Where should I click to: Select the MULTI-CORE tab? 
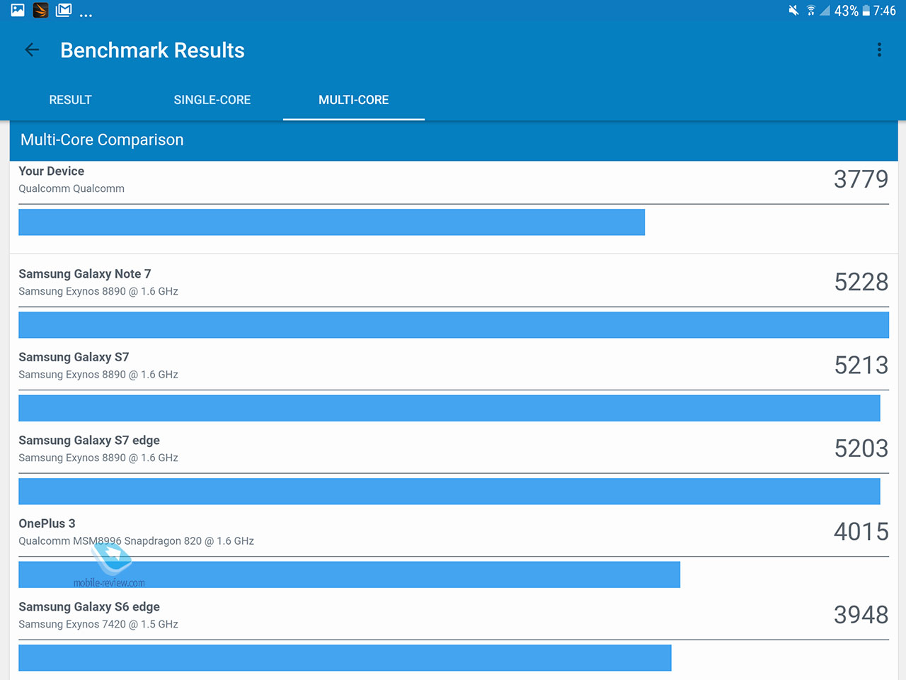click(354, 100)
